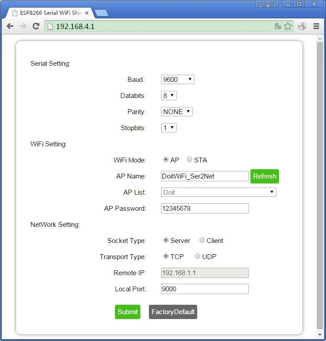The image size is (326, 341).
Task: Close the ESP8266 Serial WiFi tab
Action: (x=86, y=13)
